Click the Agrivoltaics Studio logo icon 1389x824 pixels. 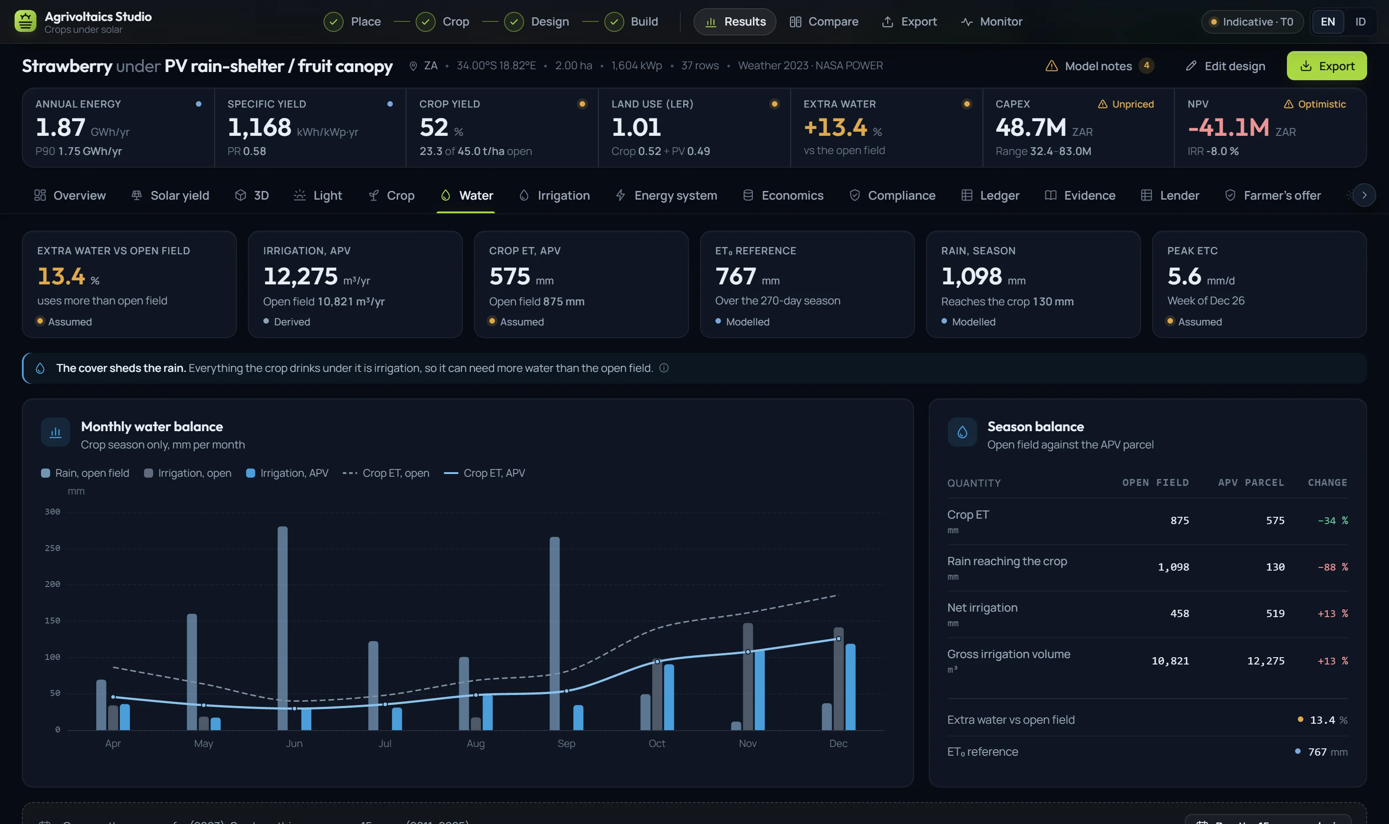click(26, 22)
